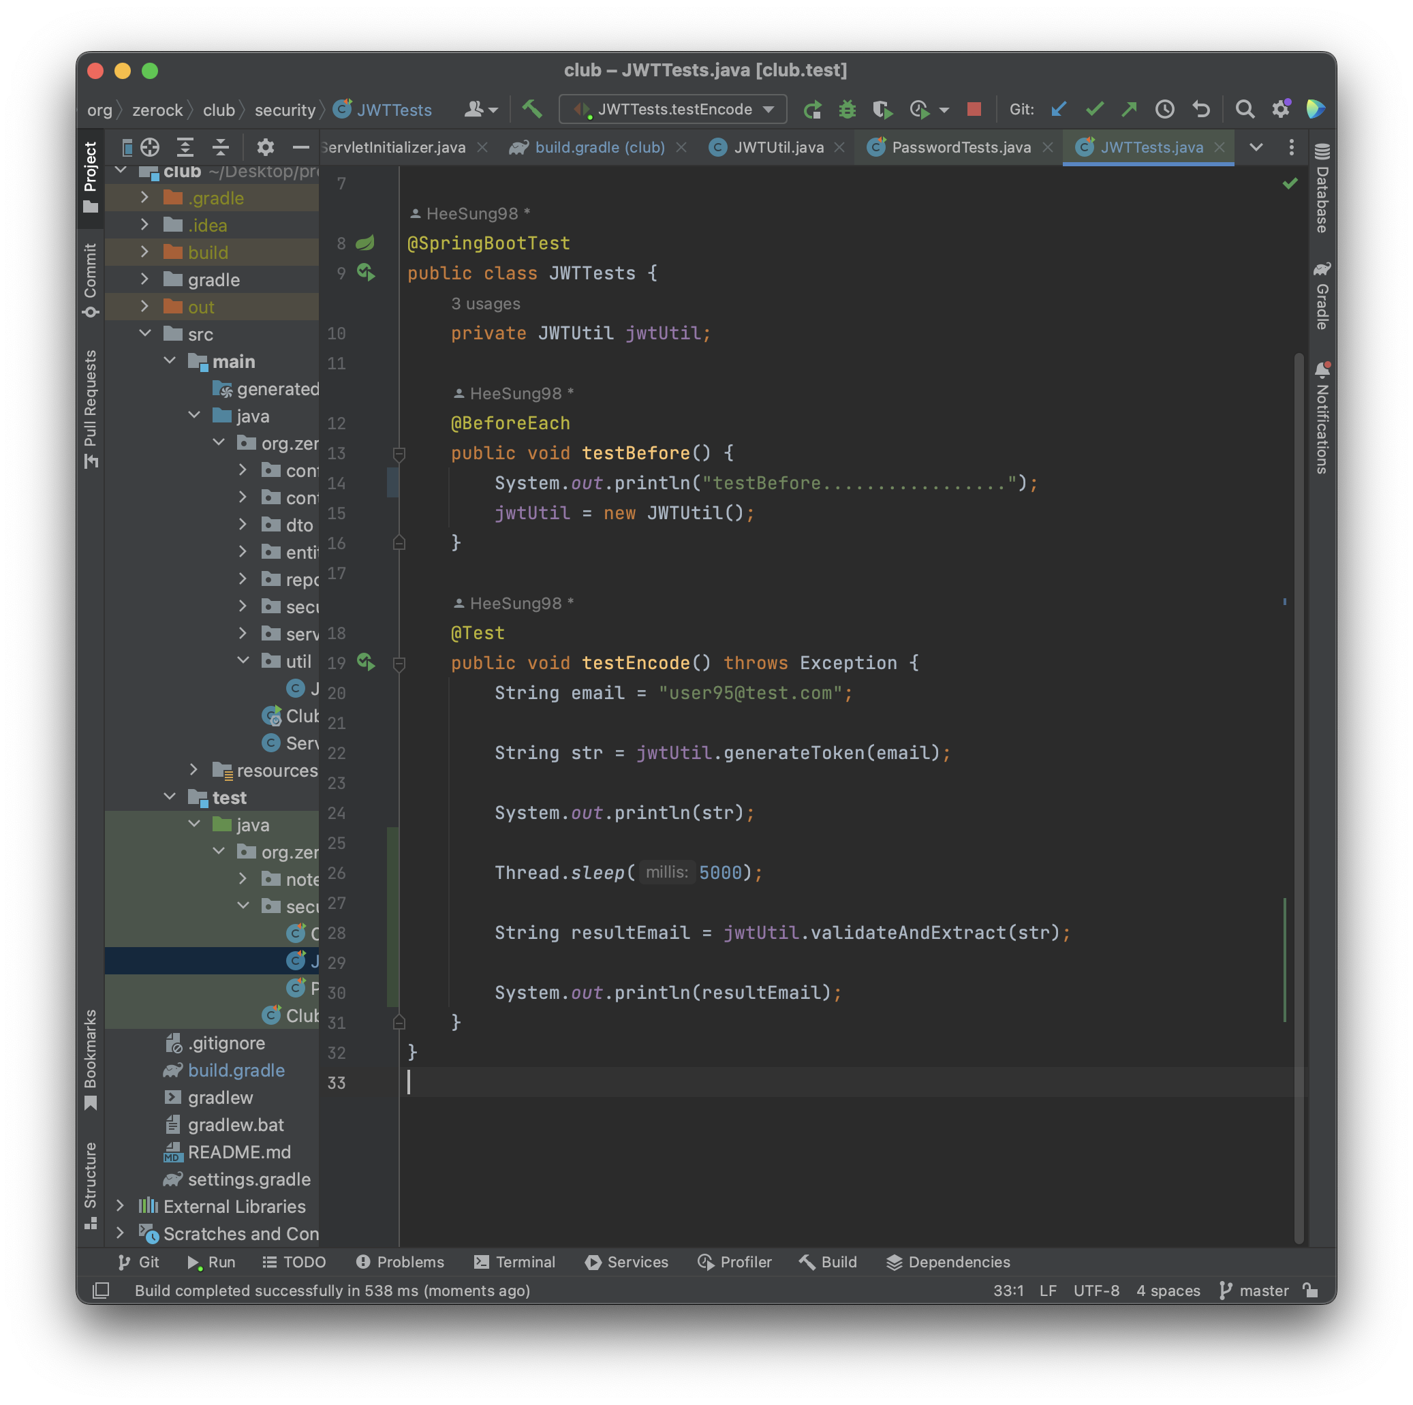Click the Git rollback undo icon
The height and width of the screenshot is (1405, 1413).
(1201, 110)
